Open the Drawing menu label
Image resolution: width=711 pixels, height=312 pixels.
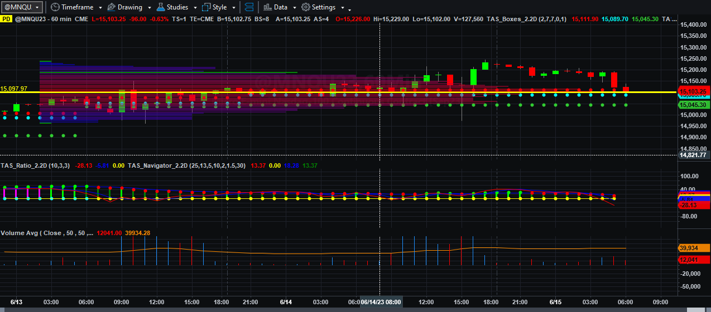pyautogui.click(x=129, y=7)
